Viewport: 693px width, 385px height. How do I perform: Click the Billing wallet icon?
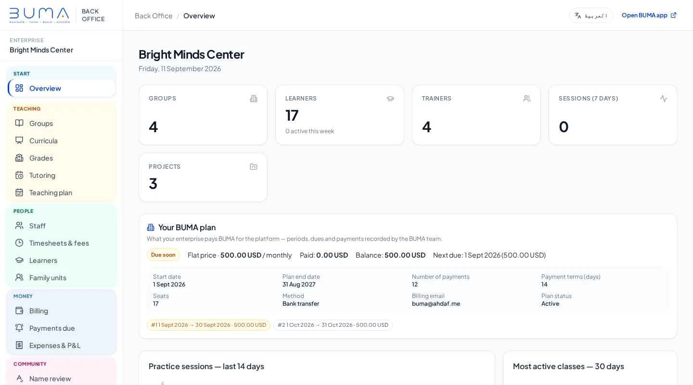pyautogui.click(x=19, y=310)
